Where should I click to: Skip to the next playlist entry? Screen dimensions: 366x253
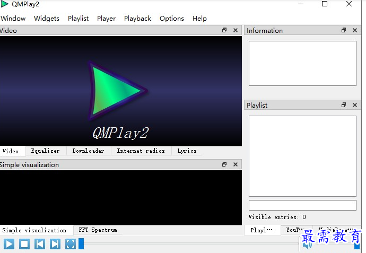click(x=55, y=244)
